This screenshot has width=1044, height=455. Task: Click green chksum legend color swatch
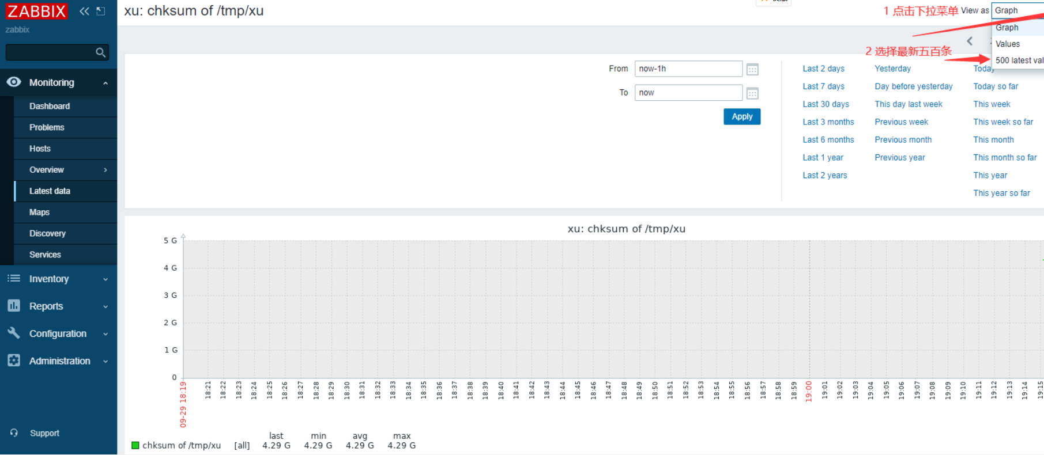pos(135,445)
